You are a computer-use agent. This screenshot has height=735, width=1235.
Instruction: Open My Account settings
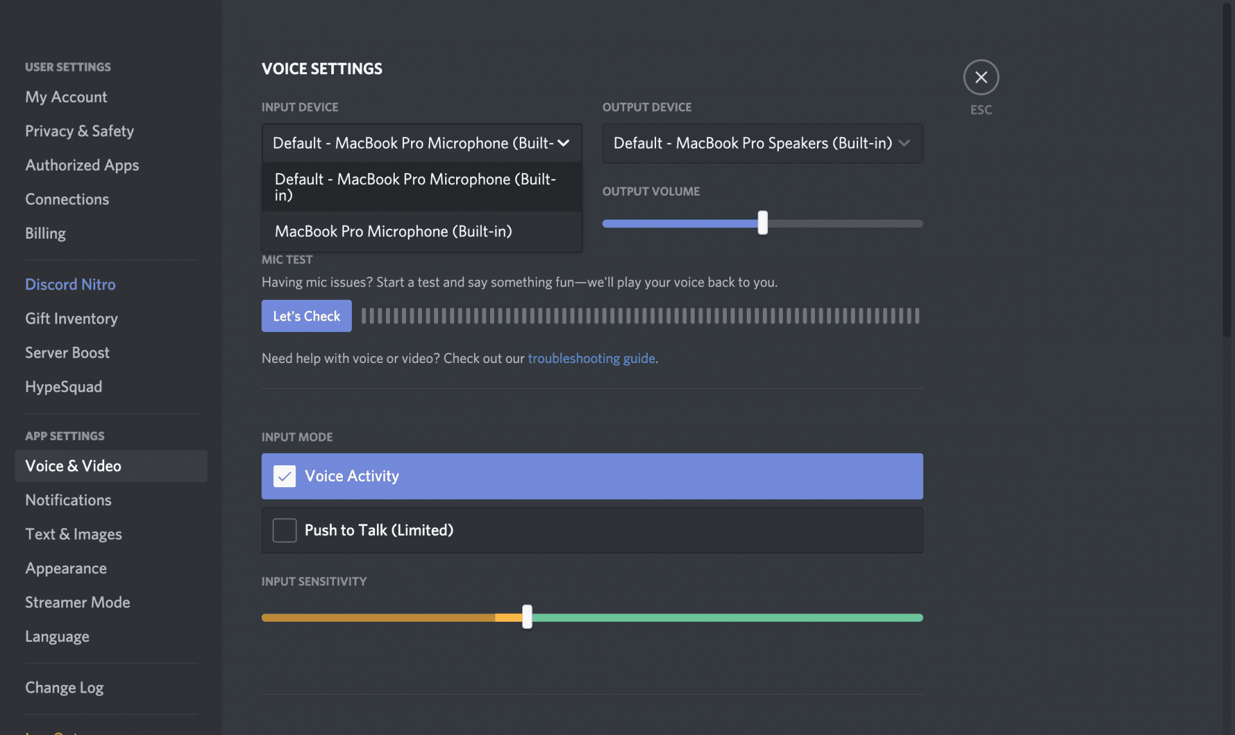point(66,97)
